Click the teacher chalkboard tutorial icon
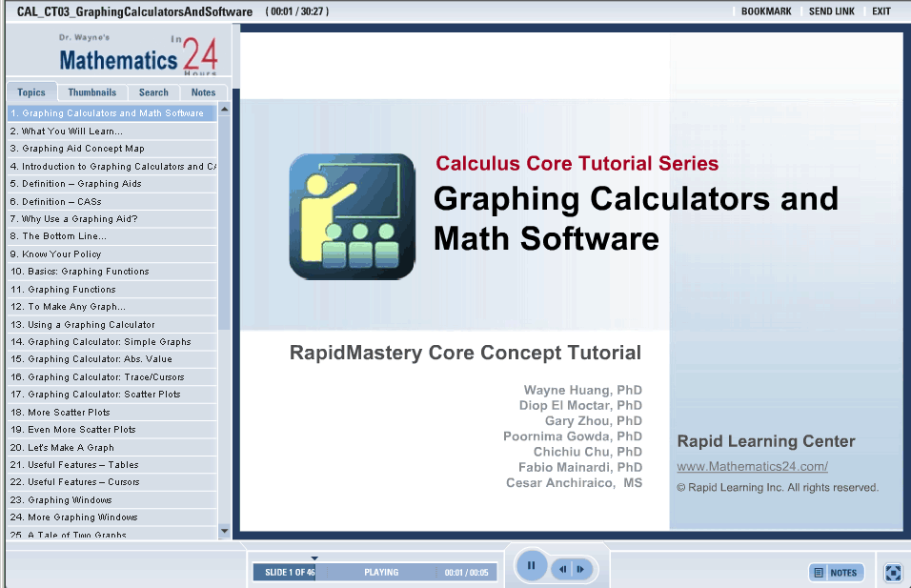The image size is (911, 588). 353,216
